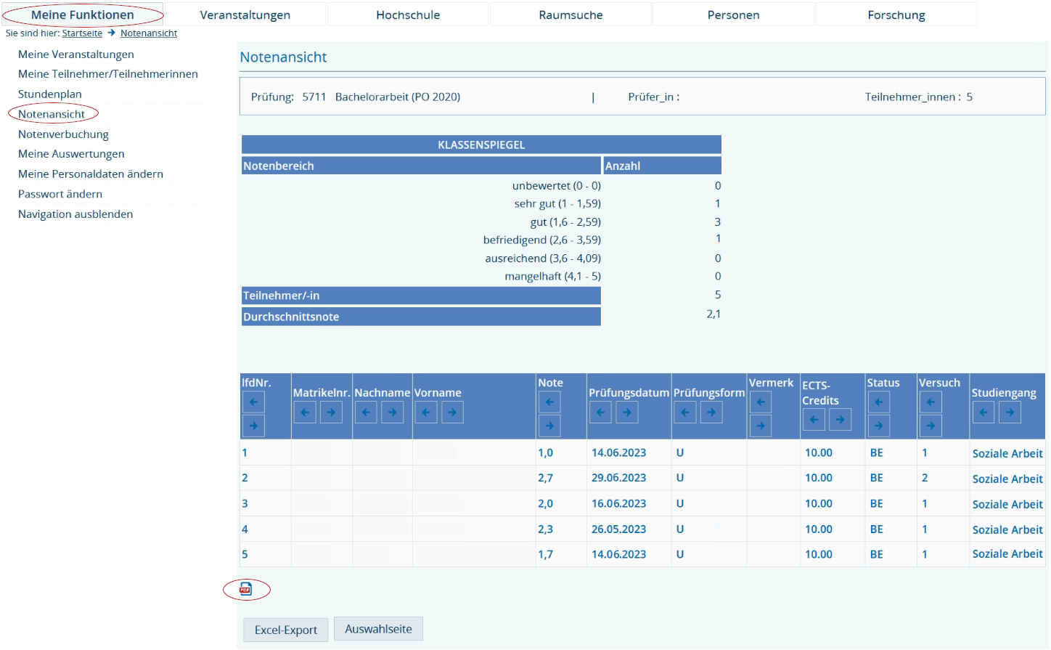This screenshot has width=1051, height=650.
Task: Click left sort arrow under Prüfungsdatum header
Action: coord(600,413)
